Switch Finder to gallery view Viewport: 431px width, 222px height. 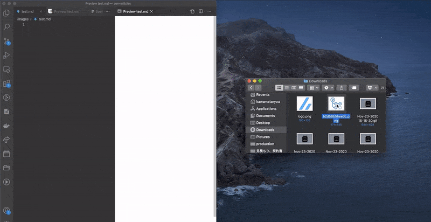301,88
